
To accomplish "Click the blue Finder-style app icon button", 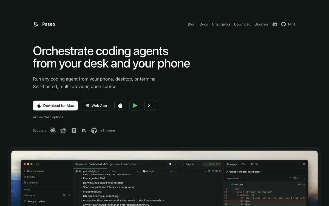I will 170,164.
